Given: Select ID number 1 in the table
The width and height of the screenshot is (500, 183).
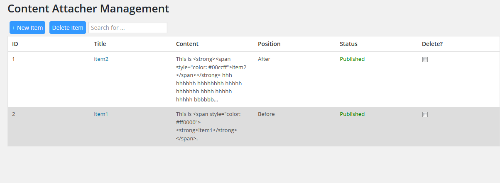Looking at the screenshot, I should [x=13, y=59].
